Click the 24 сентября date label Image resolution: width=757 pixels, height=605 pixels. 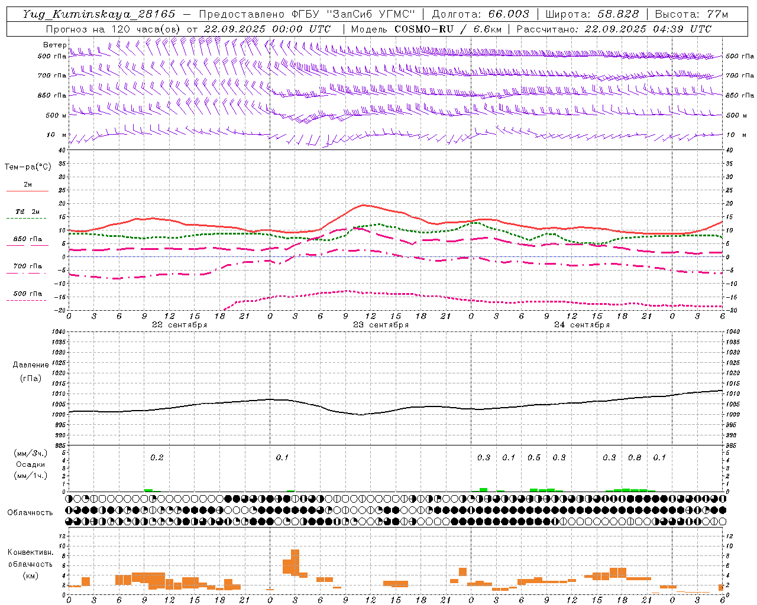[x=582, y=324]
